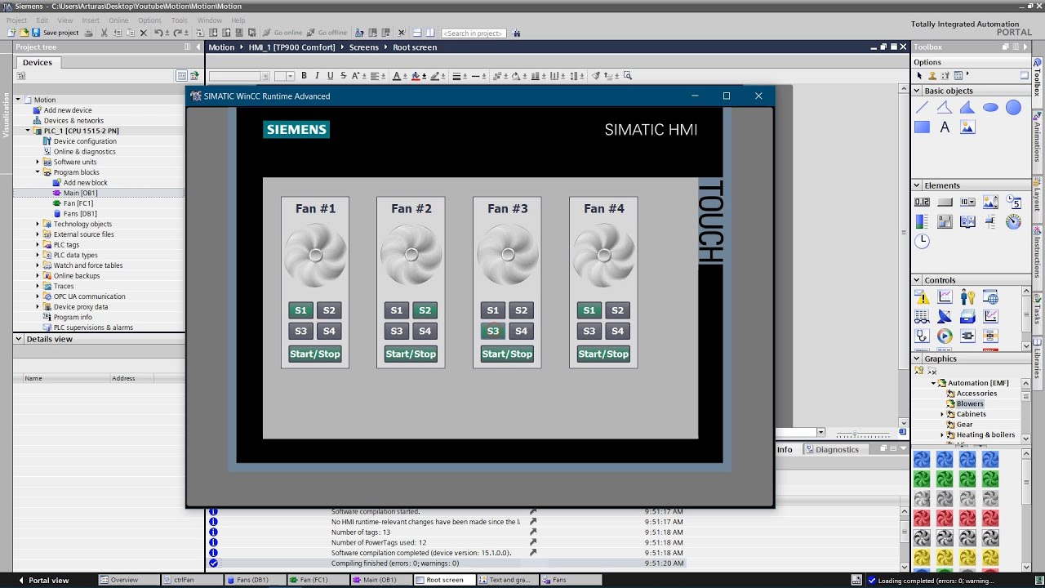Select the Clock element icon
Viewport: 1045px width, 588px height.
[922, 241]
